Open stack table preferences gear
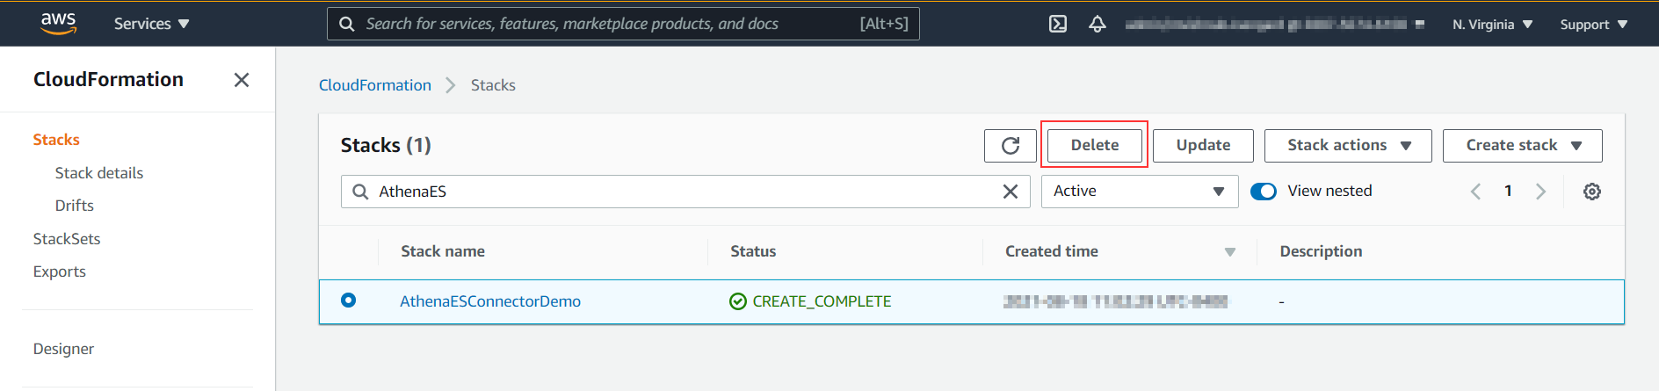Viewport: 1659px width, 391px height. (1592, 192)
